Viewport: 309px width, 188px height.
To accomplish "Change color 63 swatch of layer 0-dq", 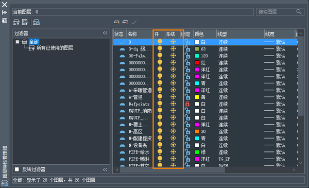I will point(197,49).
